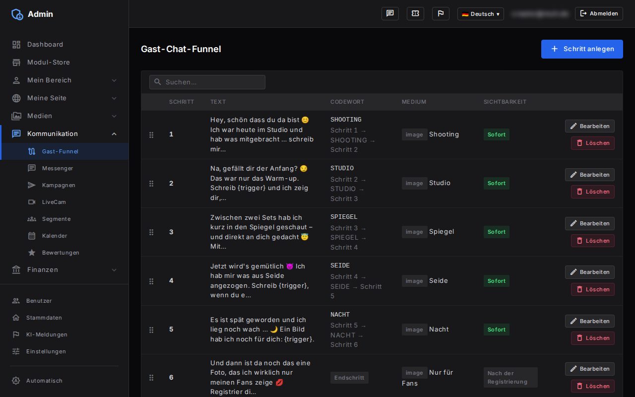Expand the Finanzen menu
The height and width of the screenshot is (397, 635).
tap(64, 269)
